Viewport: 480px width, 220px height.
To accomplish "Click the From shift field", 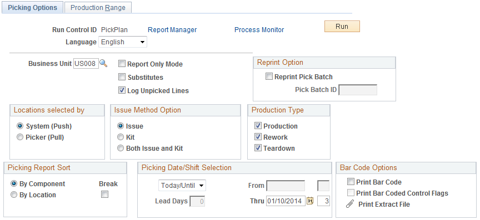I will [x=323, y=186].
